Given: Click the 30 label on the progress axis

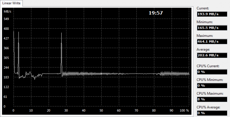Looking at the screenshot, I should coord(66,111).
